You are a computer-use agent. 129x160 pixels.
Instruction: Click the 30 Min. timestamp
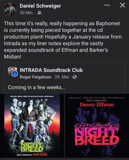tap(27, 13)
